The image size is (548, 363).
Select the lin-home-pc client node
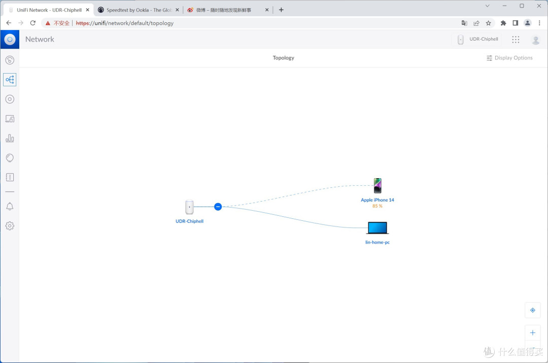tap(377, 228)
